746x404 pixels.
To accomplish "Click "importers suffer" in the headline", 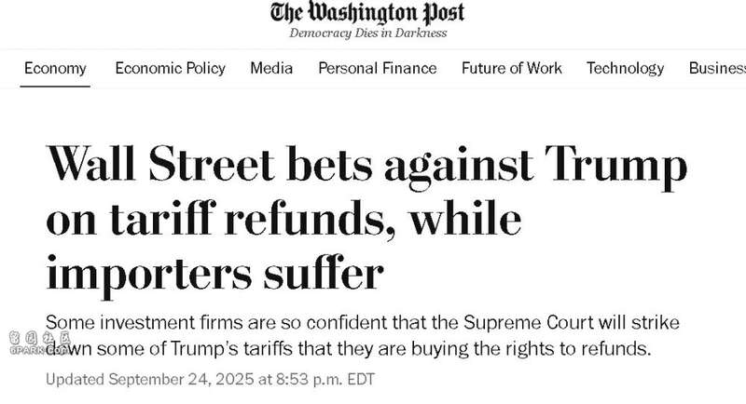I will tap(214, 274).
